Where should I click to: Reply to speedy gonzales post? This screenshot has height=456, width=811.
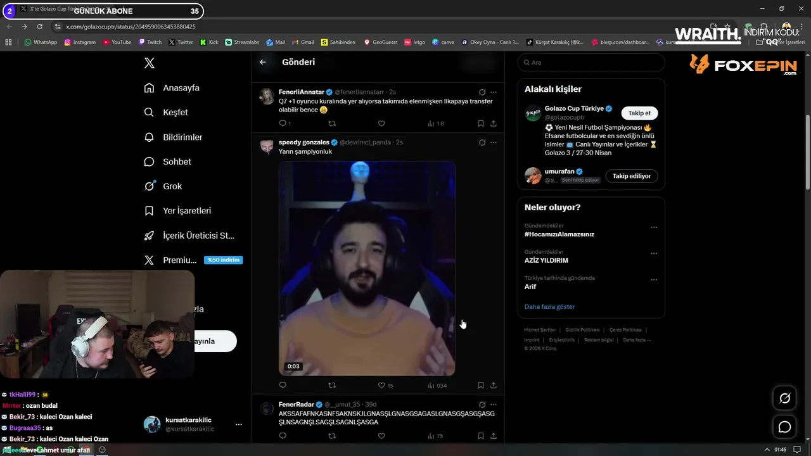[283, 385]
